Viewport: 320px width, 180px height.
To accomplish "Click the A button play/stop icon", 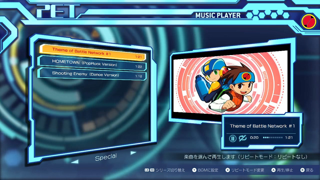I will (x=273, y=170).
